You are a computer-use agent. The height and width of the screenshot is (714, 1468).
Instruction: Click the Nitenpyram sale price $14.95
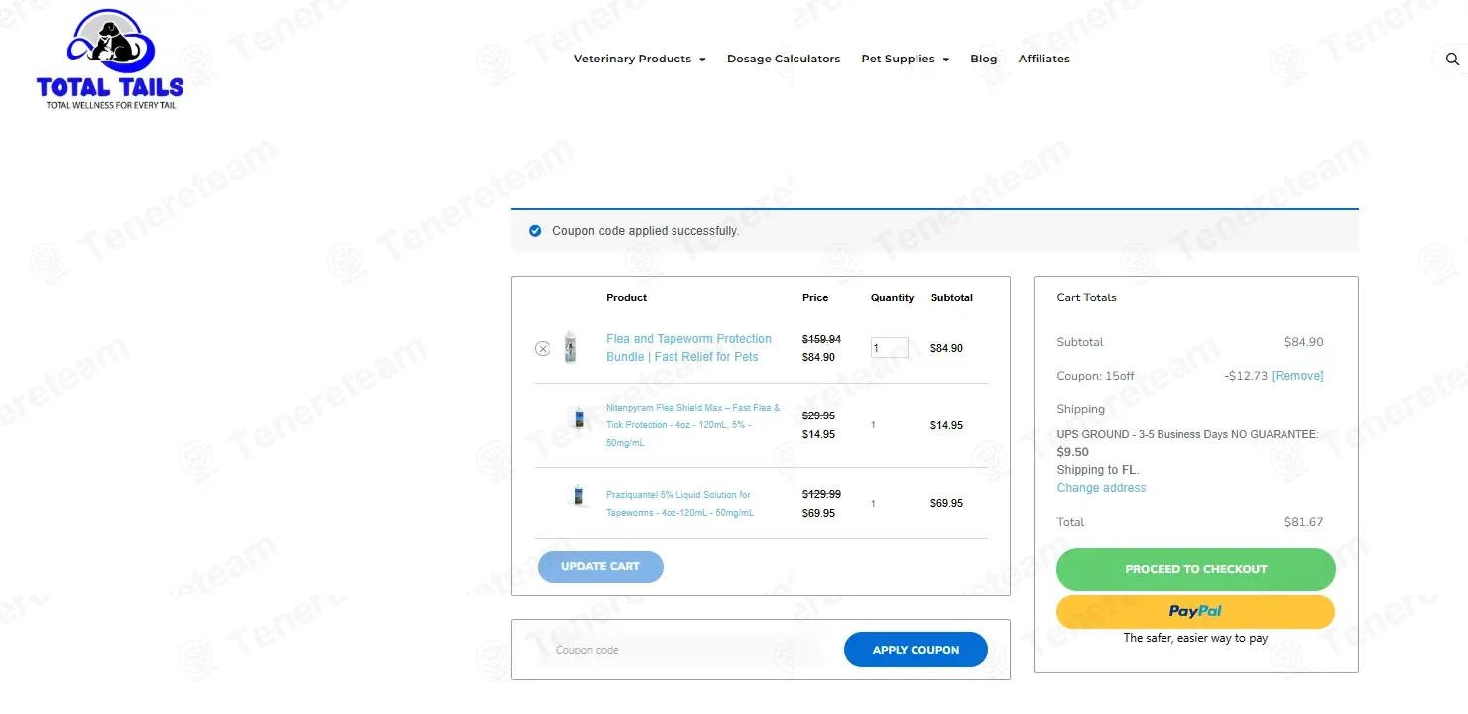(x=818, y=434)
